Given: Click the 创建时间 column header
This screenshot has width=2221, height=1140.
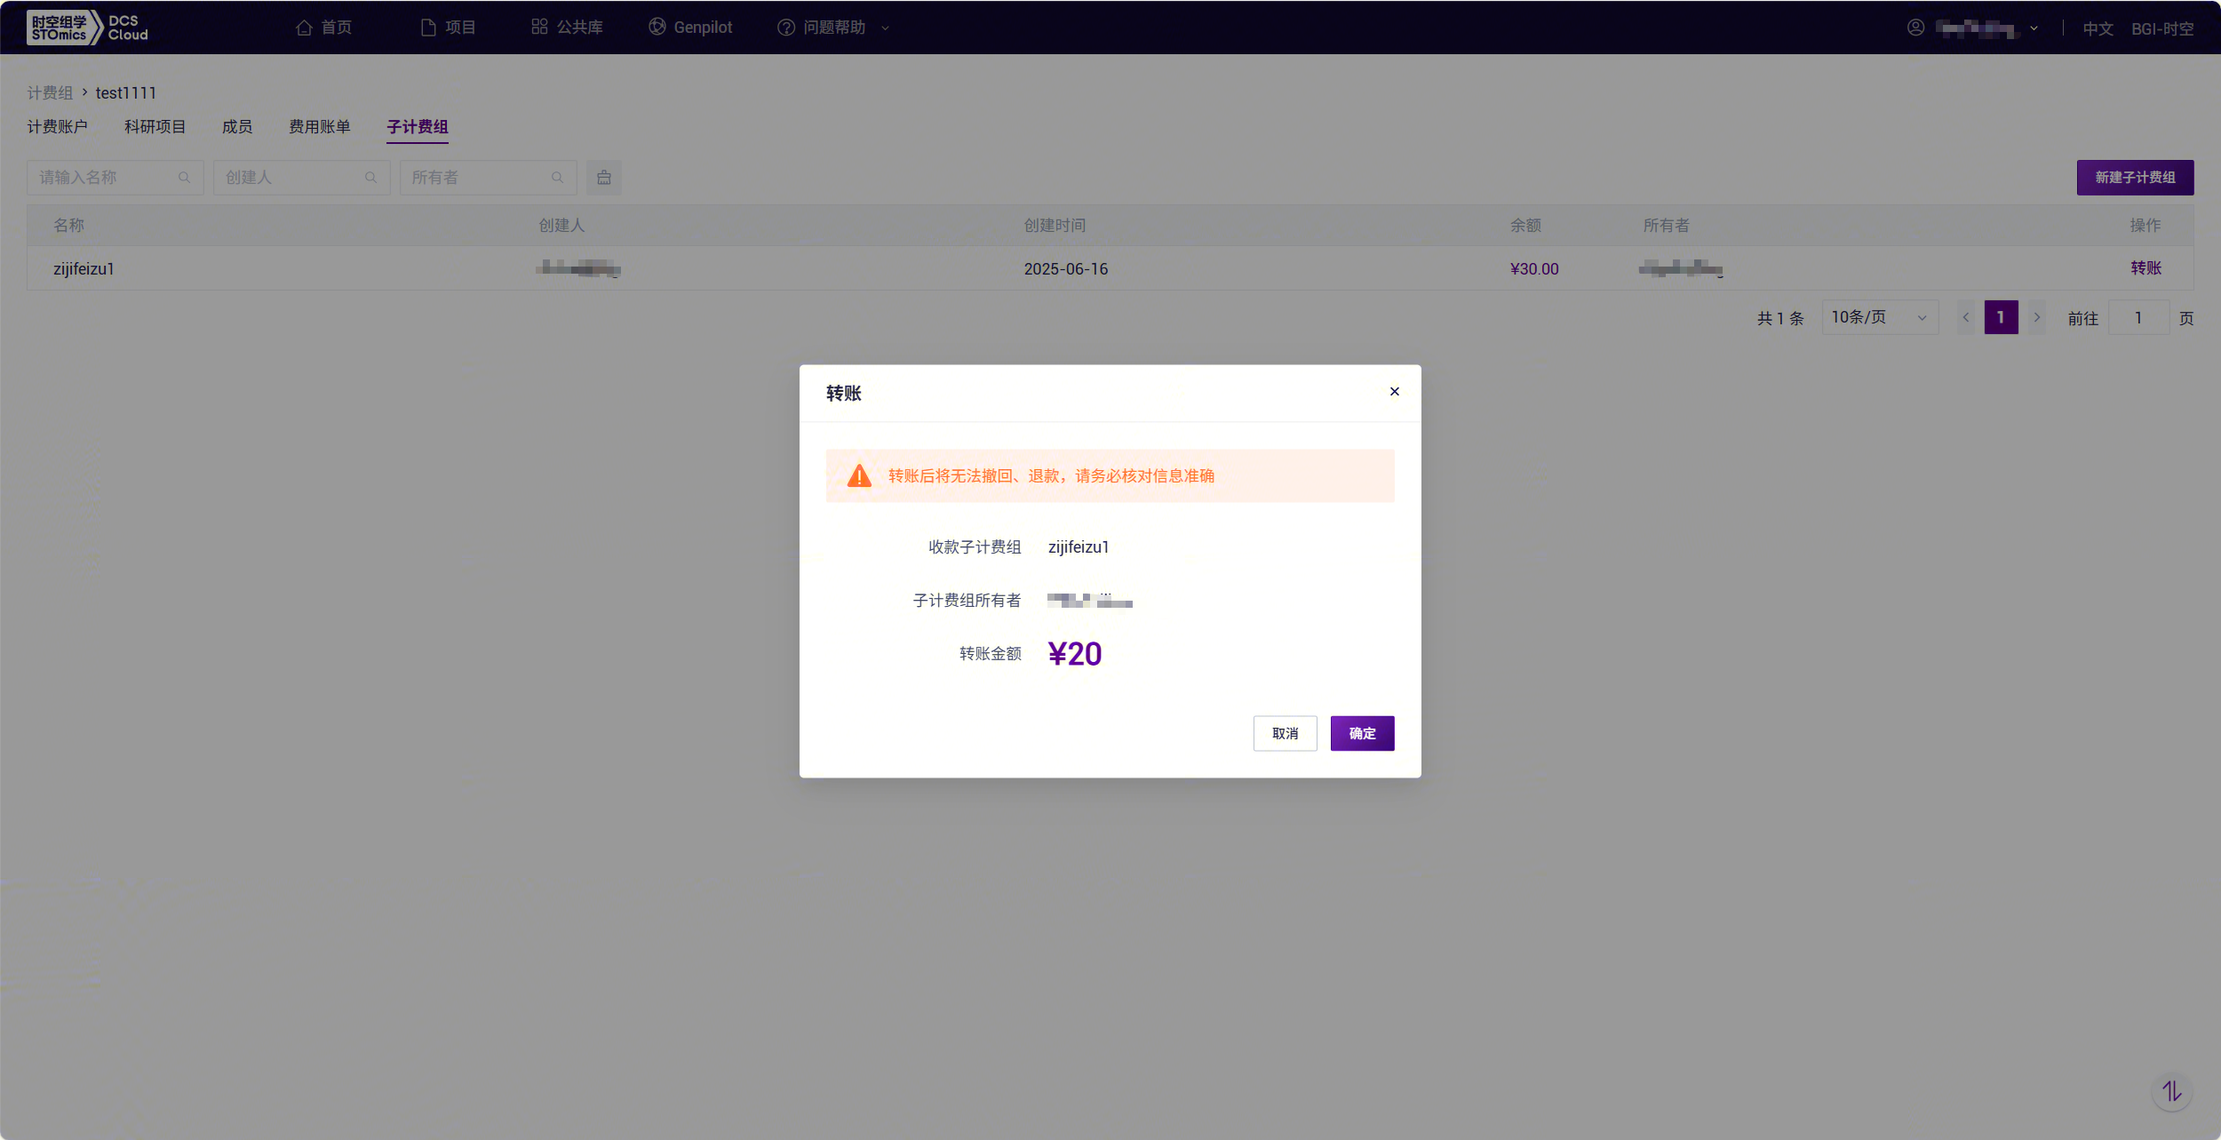Looking at the screenshot, I should tap(1055, 226).
